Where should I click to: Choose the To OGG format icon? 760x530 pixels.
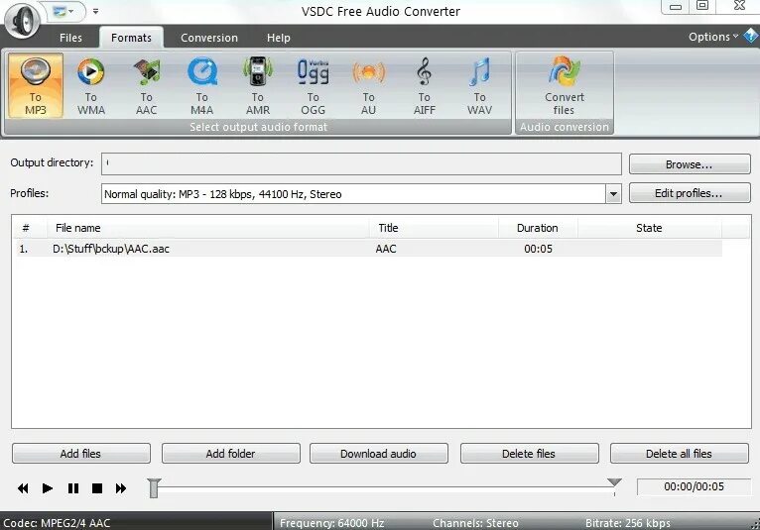314,85
